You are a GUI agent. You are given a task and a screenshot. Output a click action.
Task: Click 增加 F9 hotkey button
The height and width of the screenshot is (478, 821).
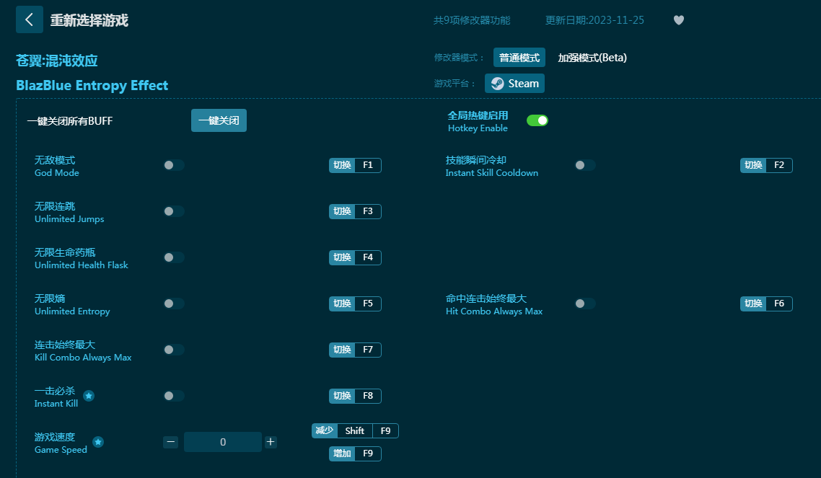tap(355, 454)
